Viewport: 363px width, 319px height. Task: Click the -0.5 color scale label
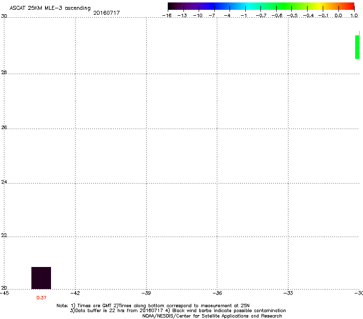pos(292,16)
